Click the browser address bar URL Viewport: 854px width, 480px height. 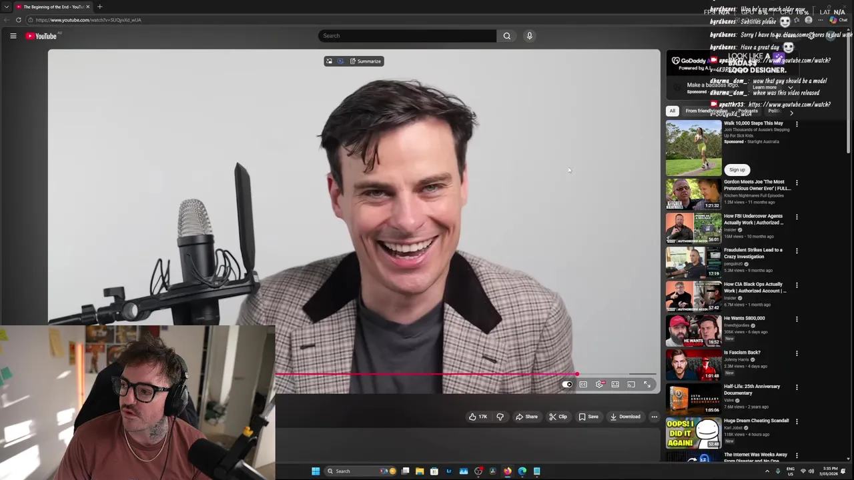click(88, 20)
